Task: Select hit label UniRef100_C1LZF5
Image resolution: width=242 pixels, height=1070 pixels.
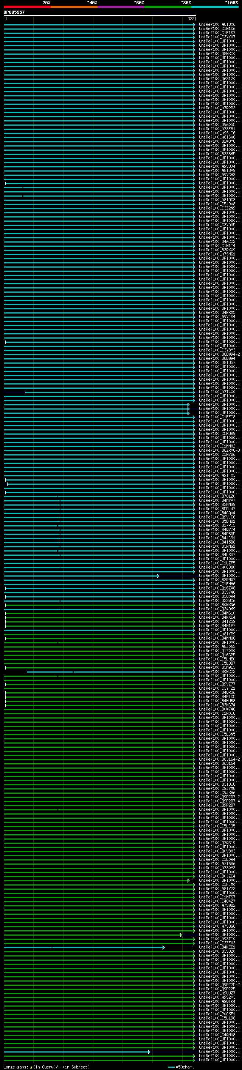Action: click(x=217, y=563)
